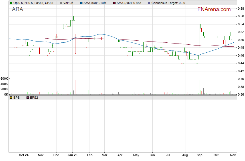Click the Consensus Target legend swatch
The width and height of the screenshot is (245, 161).
click(x=149, y=3)
